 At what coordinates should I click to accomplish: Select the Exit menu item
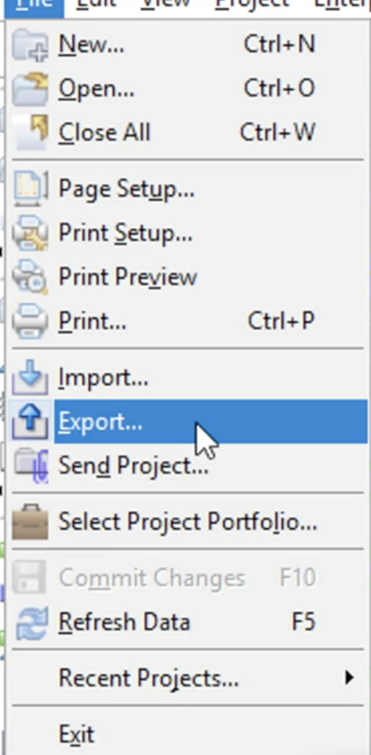[188, 734]
